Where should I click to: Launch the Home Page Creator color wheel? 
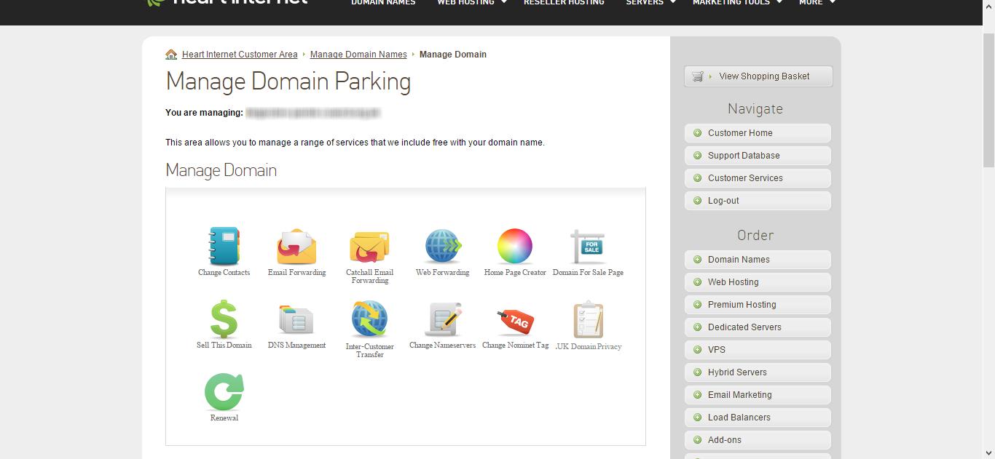[515, 247]
